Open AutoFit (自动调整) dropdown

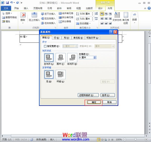click(x=83, y=23)
